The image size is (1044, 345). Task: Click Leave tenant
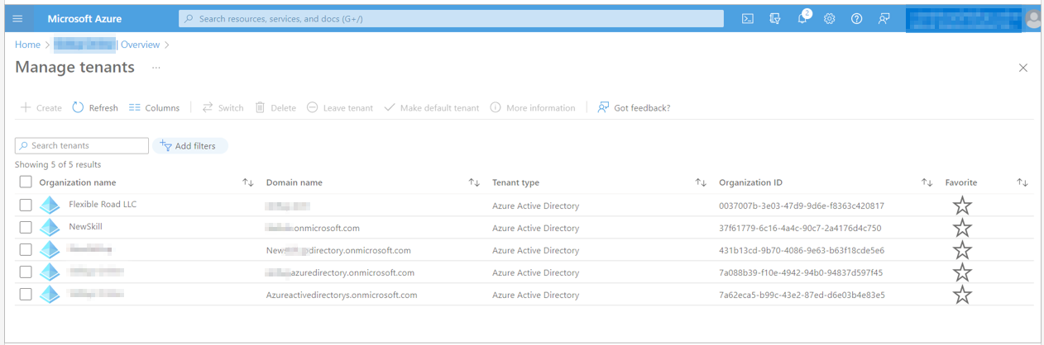click(340, 107)
